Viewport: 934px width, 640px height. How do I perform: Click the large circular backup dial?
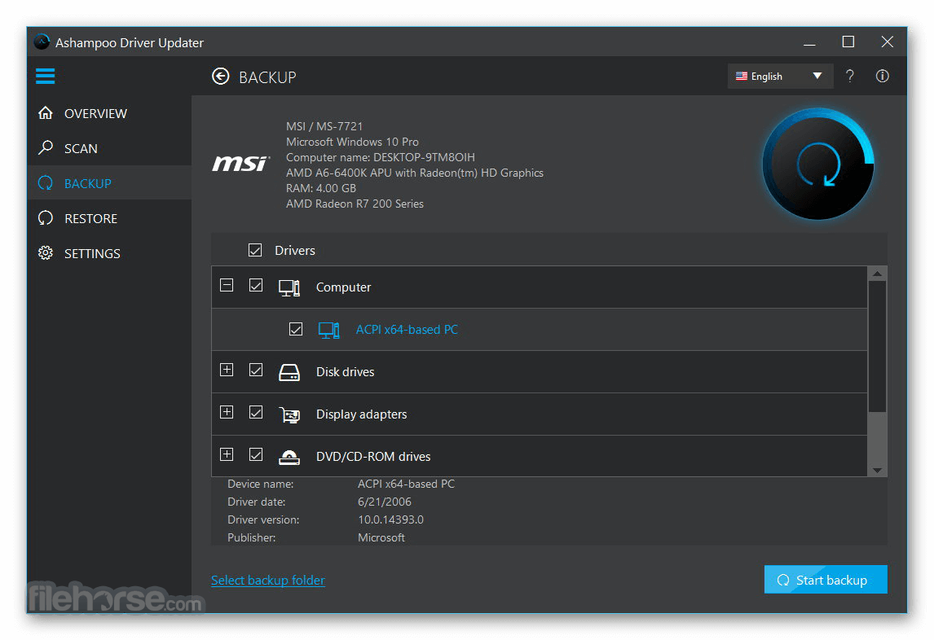tap(818, 164)
